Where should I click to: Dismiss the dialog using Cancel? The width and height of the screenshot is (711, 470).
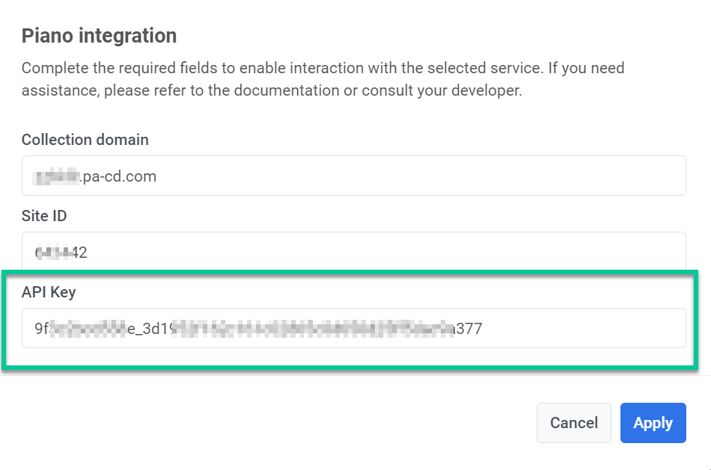[x=573, y=422]
